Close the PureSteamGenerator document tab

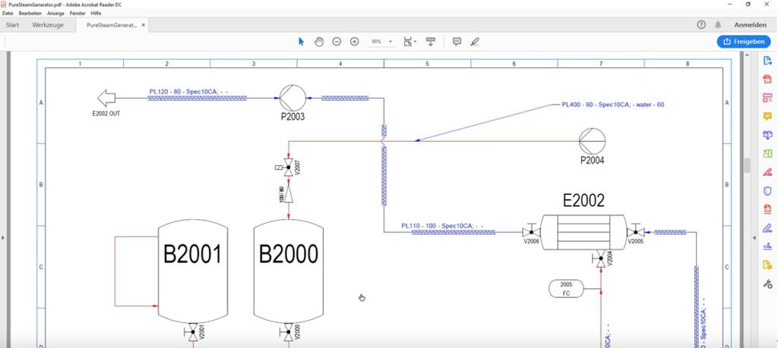click(144, 25)
